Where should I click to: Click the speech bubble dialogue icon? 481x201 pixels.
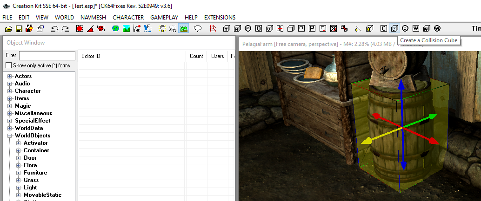pos(198,29)
